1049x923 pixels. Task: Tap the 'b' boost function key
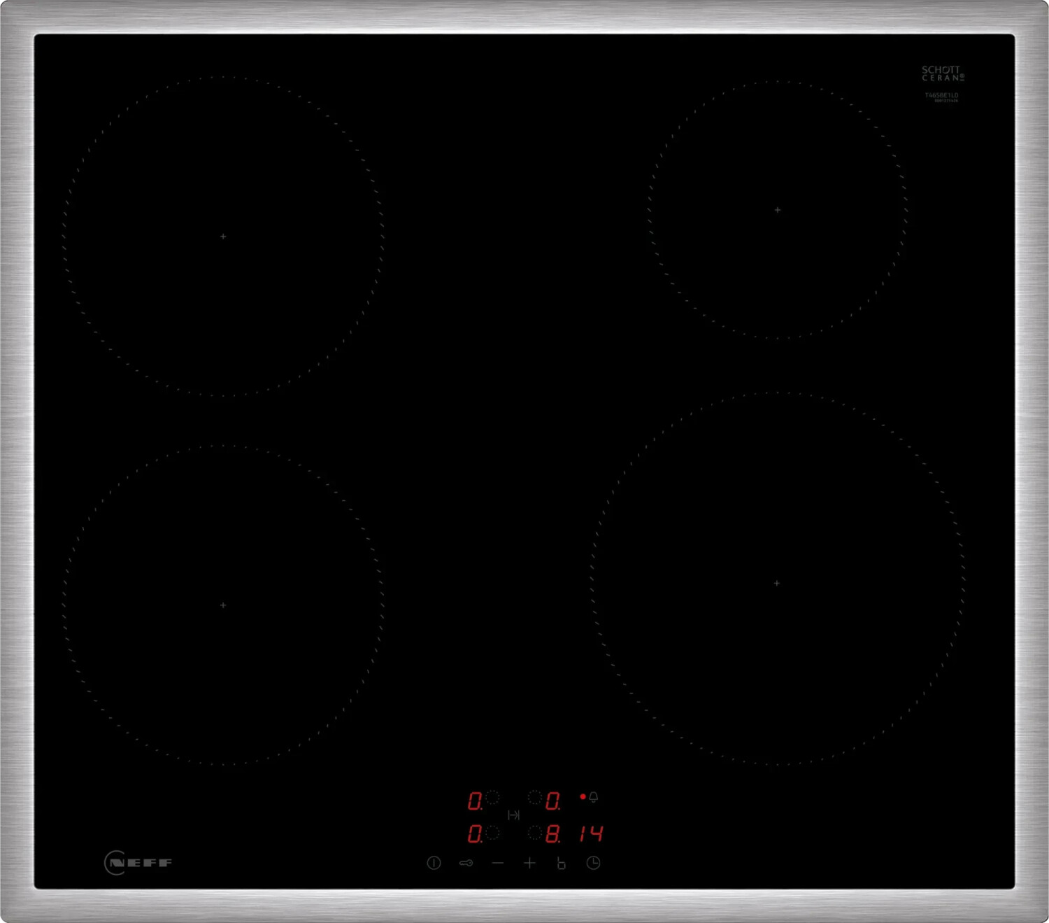tap(561, 863)
